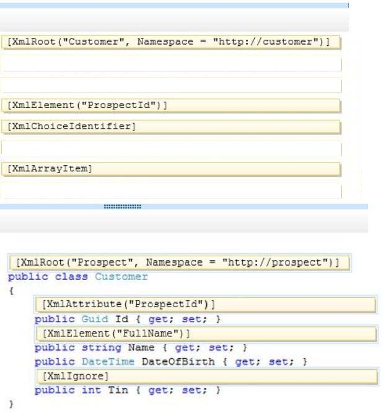Click the 'public class Customer' code line
Image resolution: width=383 pixels, height=414 pixels.
tap(78, 277)
